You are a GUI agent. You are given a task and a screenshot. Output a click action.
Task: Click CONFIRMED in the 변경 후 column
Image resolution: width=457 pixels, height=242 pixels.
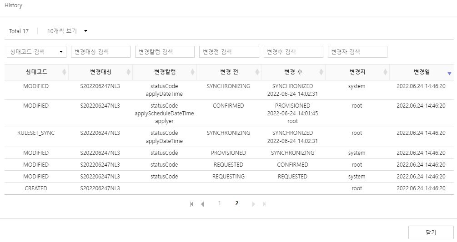pyautogui.click(x=293, y=165)
